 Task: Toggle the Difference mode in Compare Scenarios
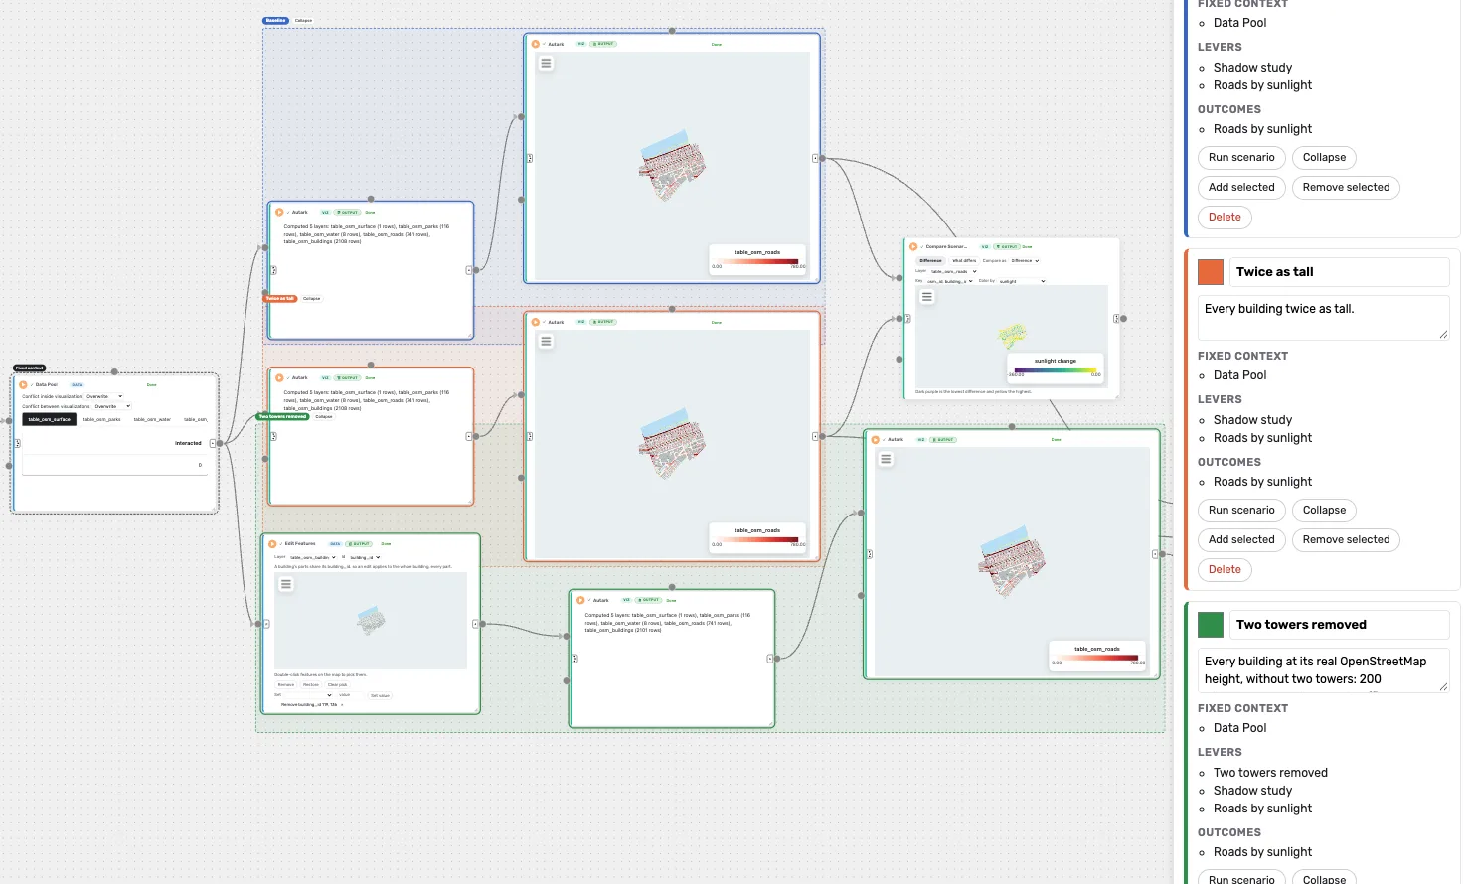point(930,260)
